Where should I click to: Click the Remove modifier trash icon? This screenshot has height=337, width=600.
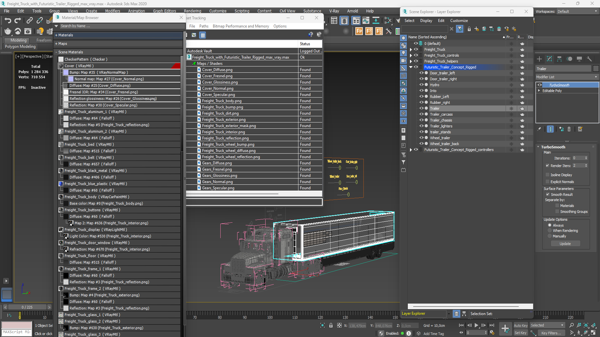[x=569, y=129]
